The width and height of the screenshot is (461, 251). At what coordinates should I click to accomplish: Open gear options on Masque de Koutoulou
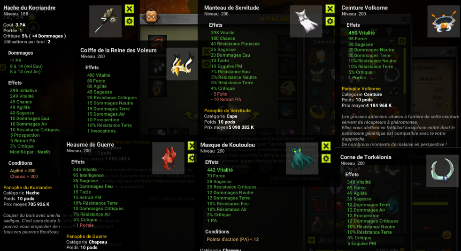click(326, 159)
